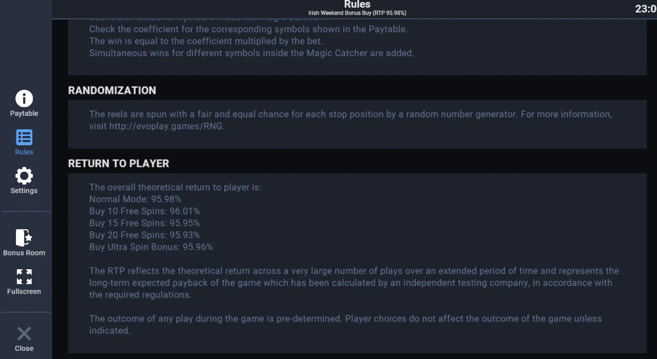
Task: Click the clock in the top right
Action: [646, 9]
